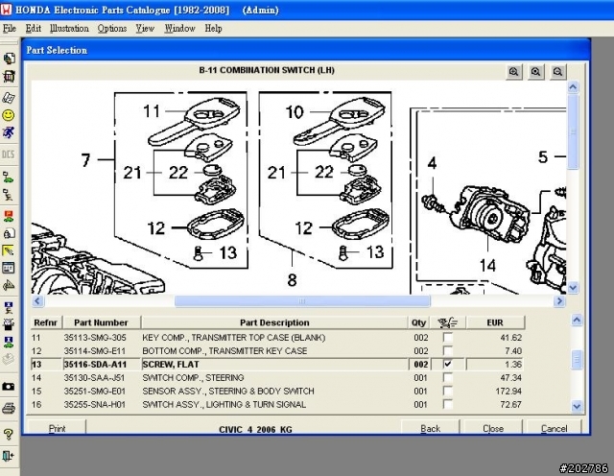Image resolution: width=614 pixels, height=476 pixels.
Task: Click the DCS icon in left toolbar
Action: pos(9,154)
